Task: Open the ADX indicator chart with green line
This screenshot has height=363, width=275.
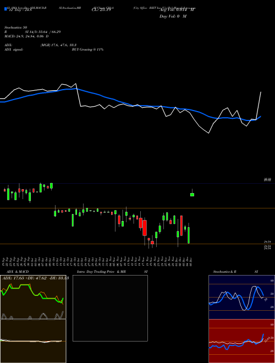Action: point(33,297)
